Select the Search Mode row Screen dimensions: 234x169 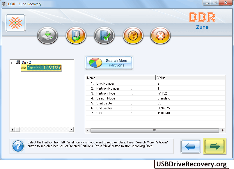(x=155, y=98)
